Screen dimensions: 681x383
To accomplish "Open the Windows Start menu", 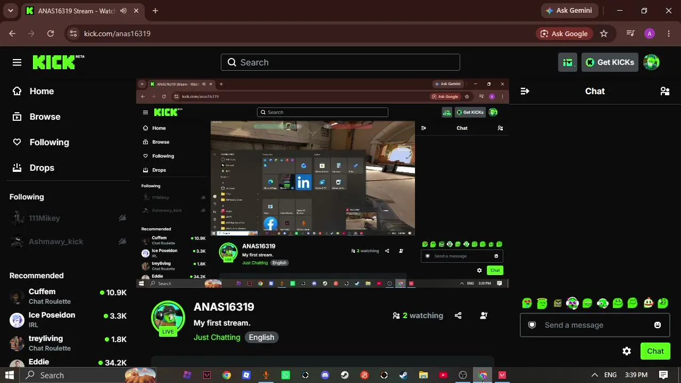I will [x=10, y=375].
